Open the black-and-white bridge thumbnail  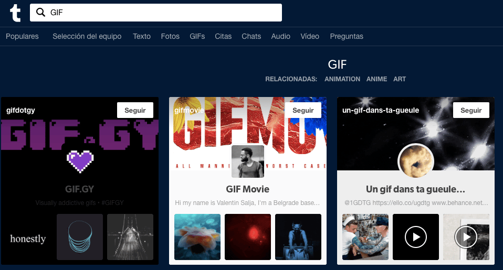pyautogui.click(x=130, y=237)
